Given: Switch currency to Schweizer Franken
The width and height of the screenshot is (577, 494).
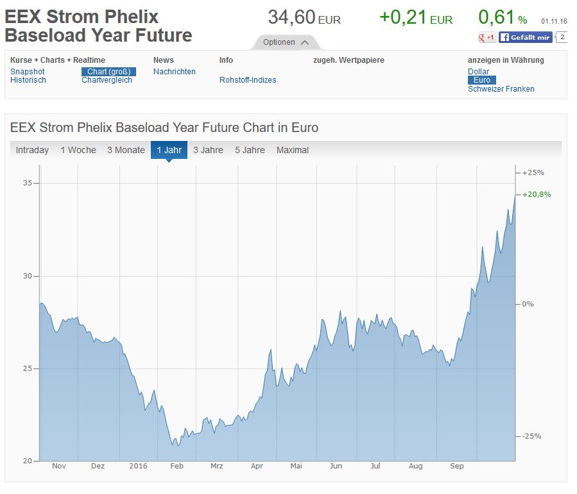Looking at the screenshot, I should point(501,89).
